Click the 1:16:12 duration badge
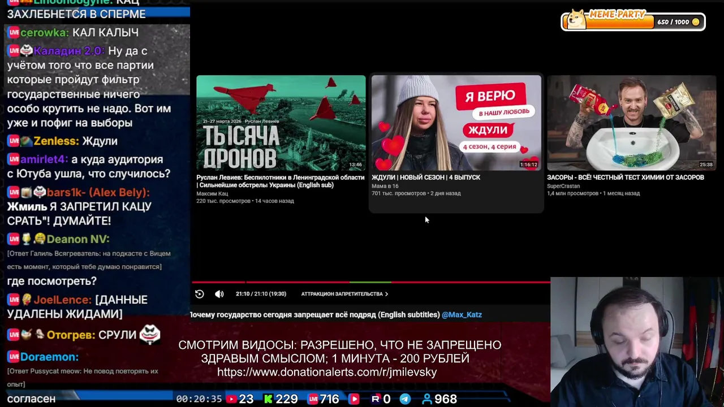The width and height of the screenshot is (724, 407). tap(529, 164)
